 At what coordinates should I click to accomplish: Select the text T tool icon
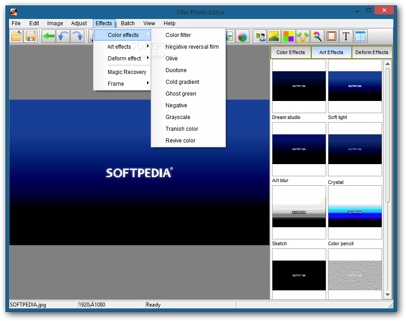tap(346, 36)
